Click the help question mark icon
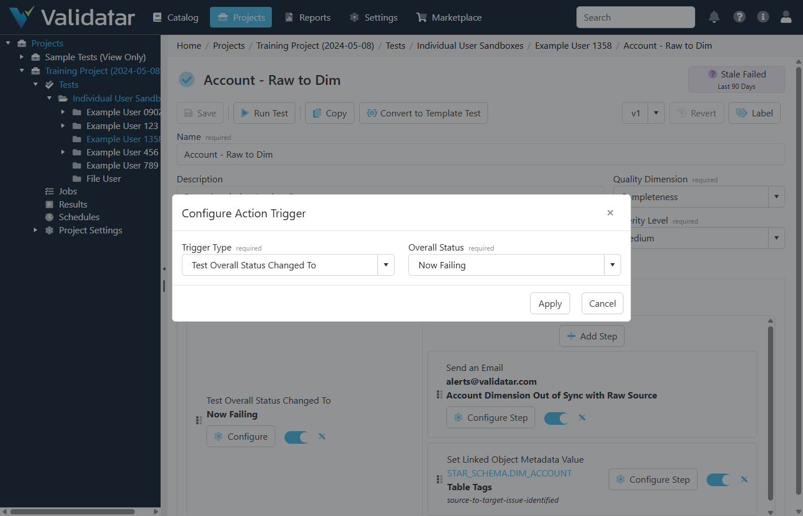Viewport: 803px width, 516px height. coord(739,17)
